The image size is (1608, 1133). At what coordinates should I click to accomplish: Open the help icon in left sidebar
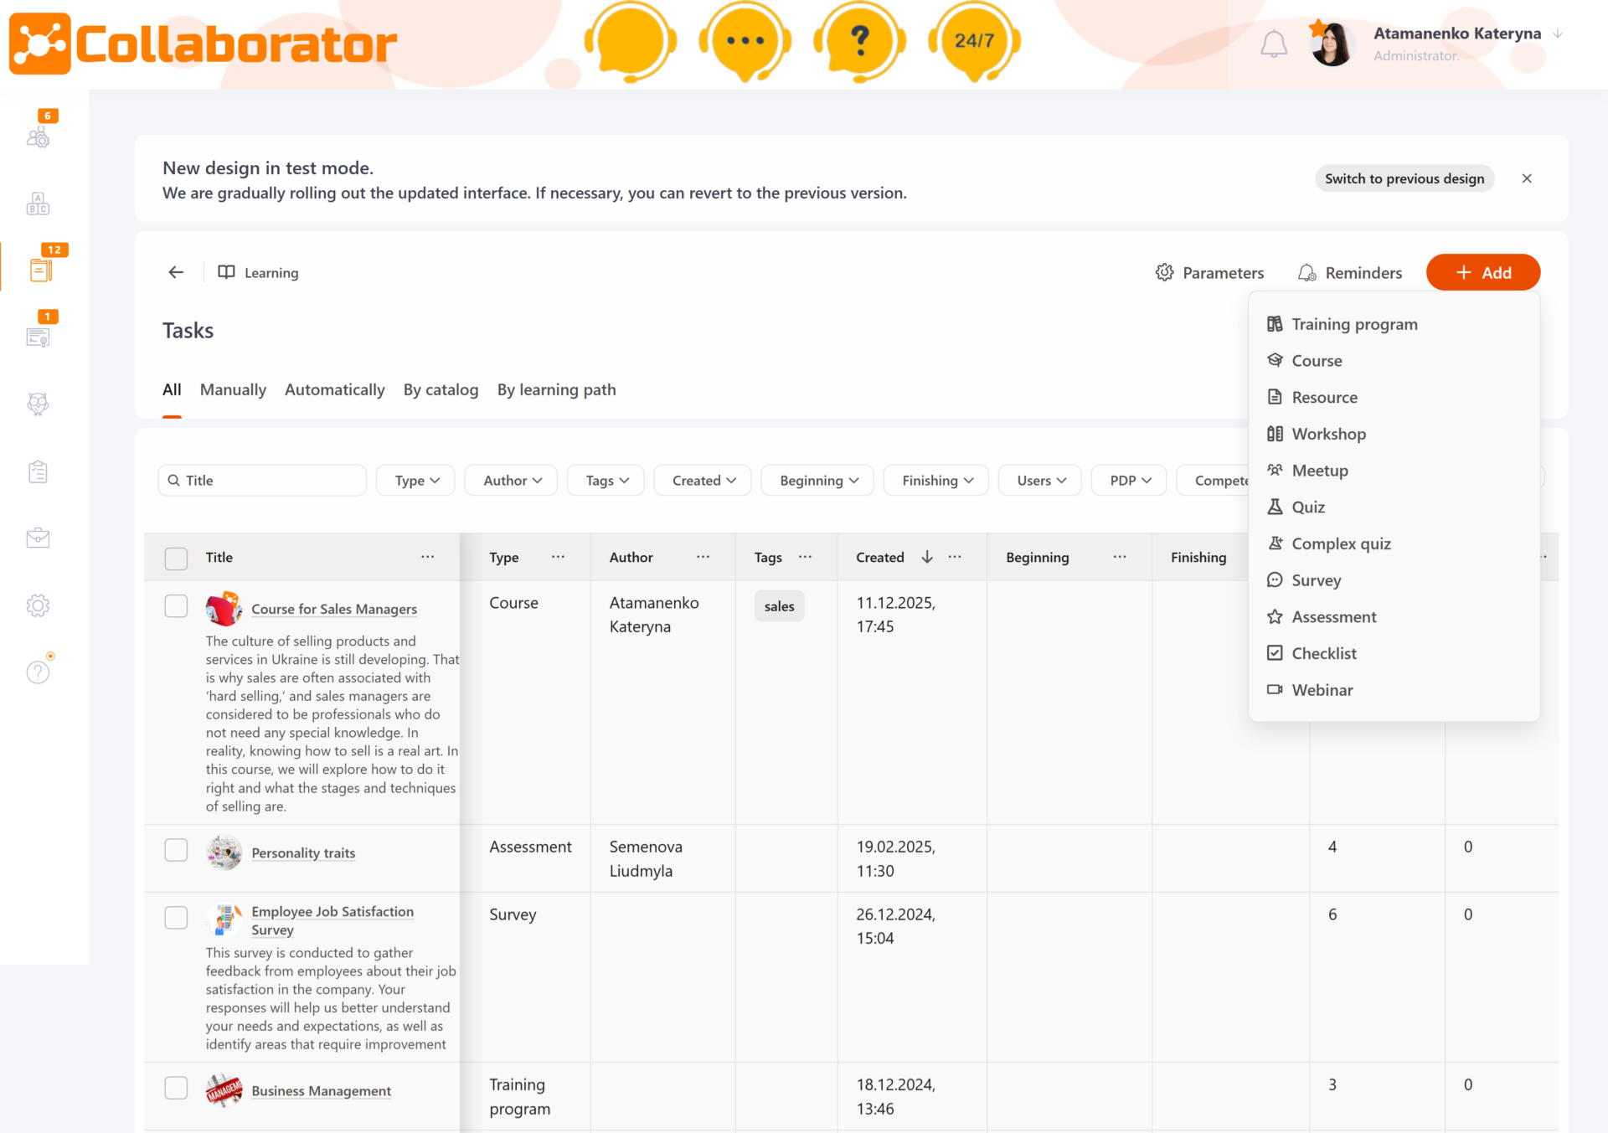click(39, 672)
